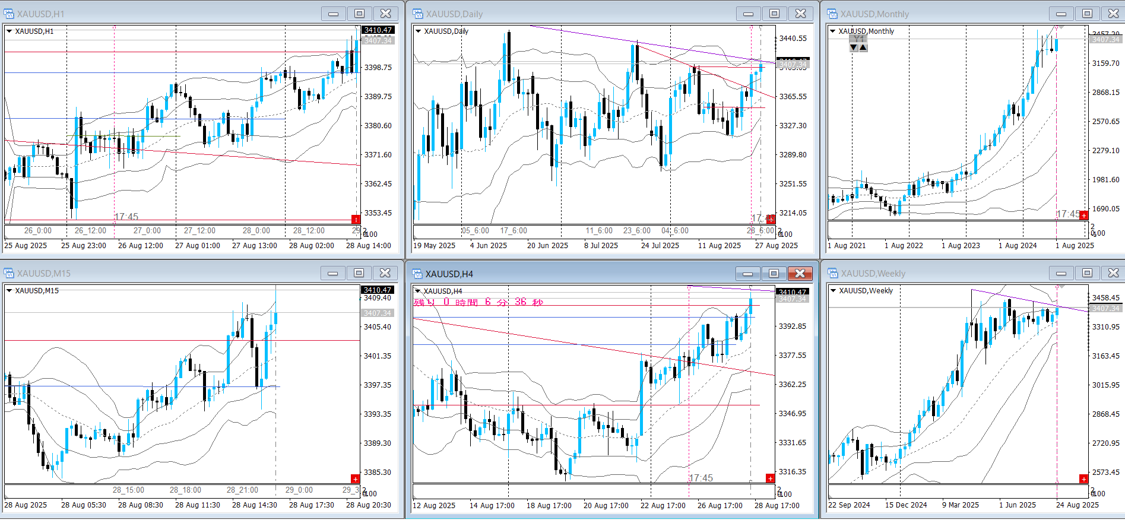This screenshot has height=520, width=1125.
Task: Click the 28 Aug 20:30 date on M15 axis
Action: (x=369, y=505)
